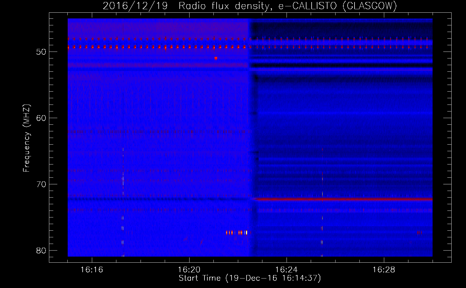
Task: Click the bright yellow-red burst near 77 MHz
Action: coord(237,233)
